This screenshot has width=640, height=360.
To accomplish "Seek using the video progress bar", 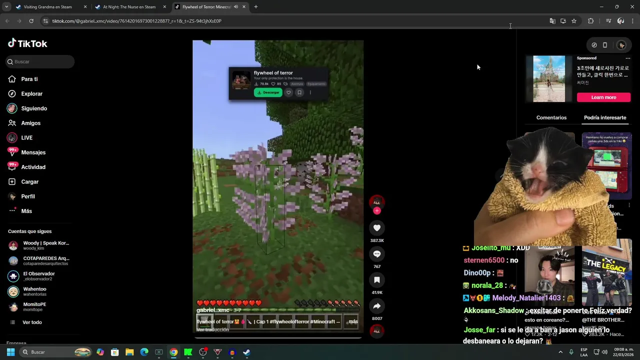I will pos(278,337).
